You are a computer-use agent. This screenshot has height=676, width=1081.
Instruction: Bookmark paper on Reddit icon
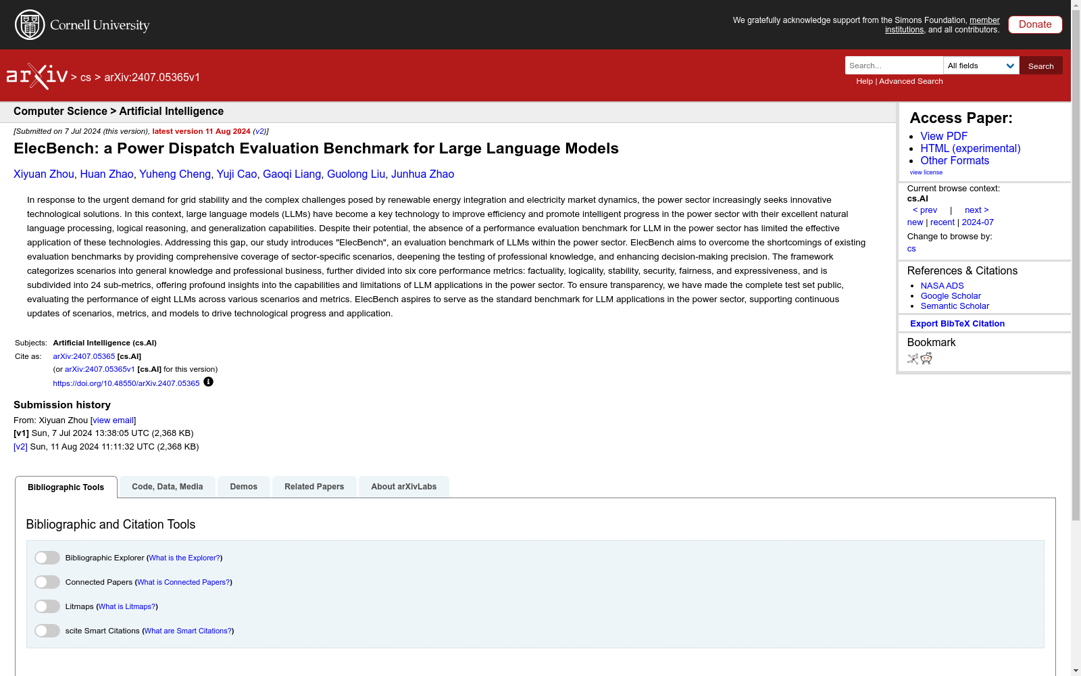926,358
